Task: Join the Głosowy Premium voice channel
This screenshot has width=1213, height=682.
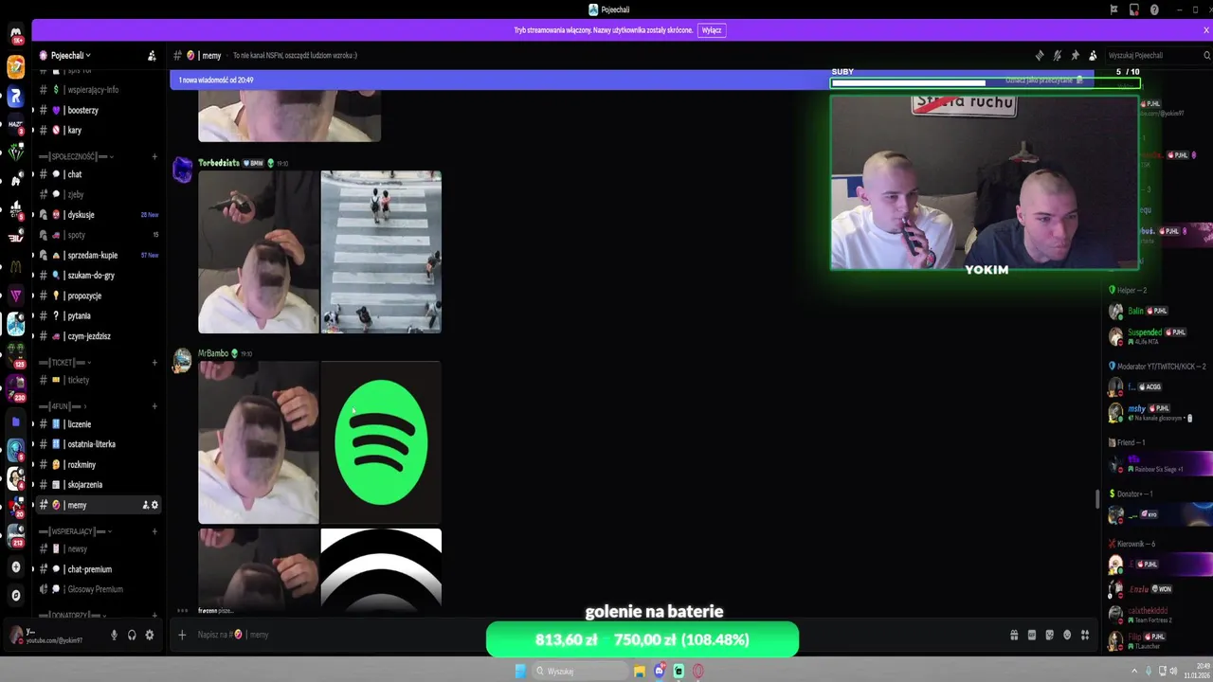Action: [x=95, y=589]
